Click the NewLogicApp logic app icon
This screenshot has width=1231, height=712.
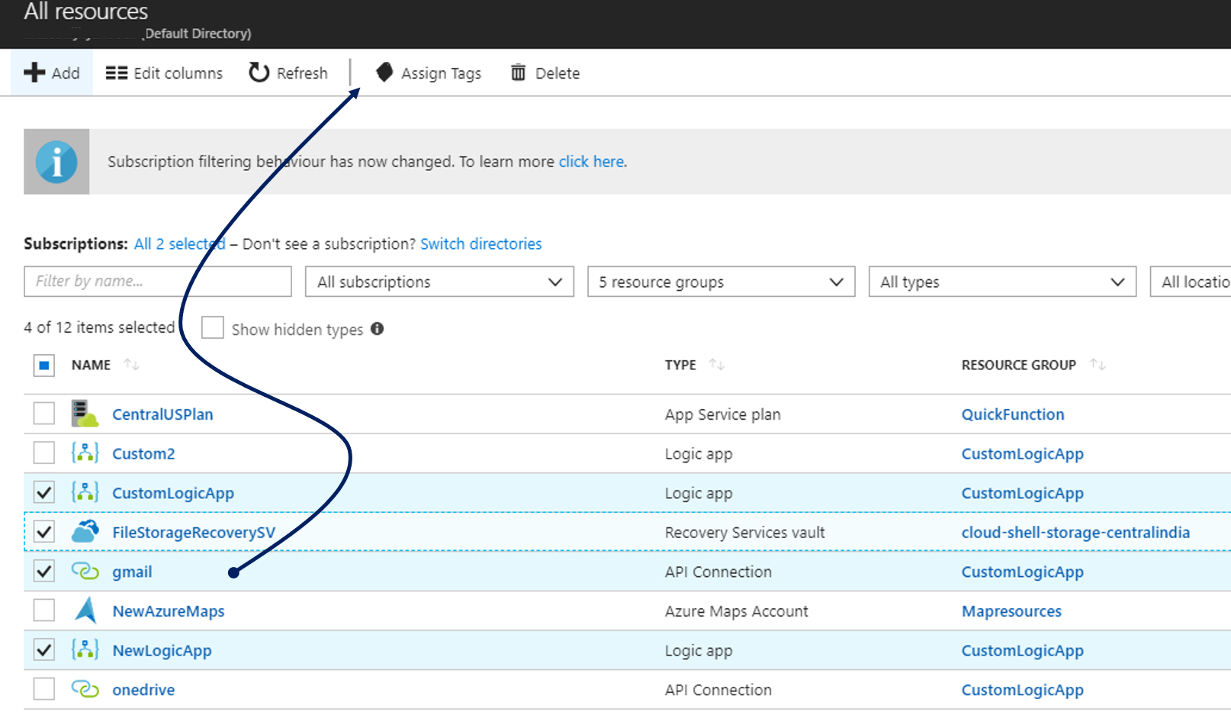[85, 649]
